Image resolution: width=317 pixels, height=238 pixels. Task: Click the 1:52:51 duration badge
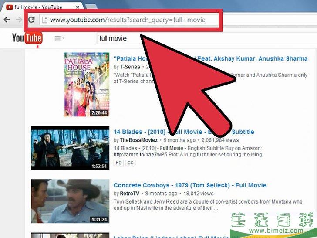[x=99, y=166]
